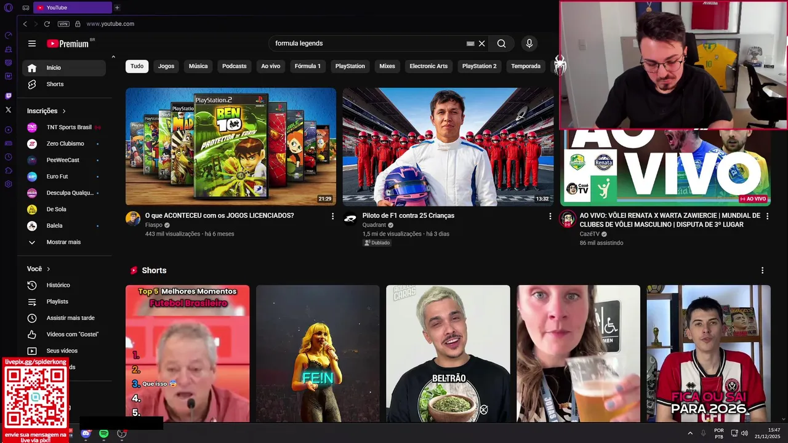788x443 pixels.
Task: Open the player icon in Opera sidebar
Action: click(x=8, y=130)
